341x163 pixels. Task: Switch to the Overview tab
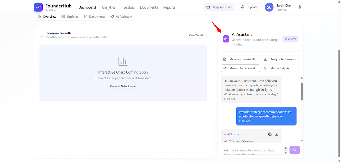47,17
